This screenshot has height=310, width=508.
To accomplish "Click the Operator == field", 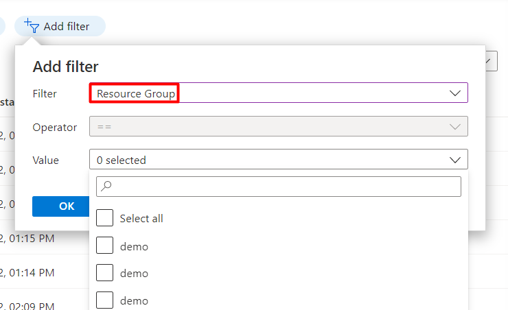I will pos(278,126).
